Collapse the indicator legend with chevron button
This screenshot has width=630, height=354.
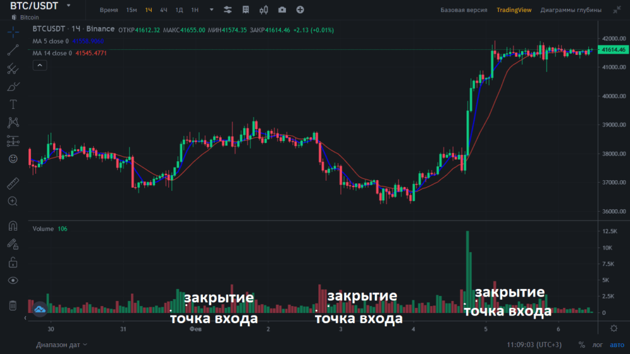[39, 65]
